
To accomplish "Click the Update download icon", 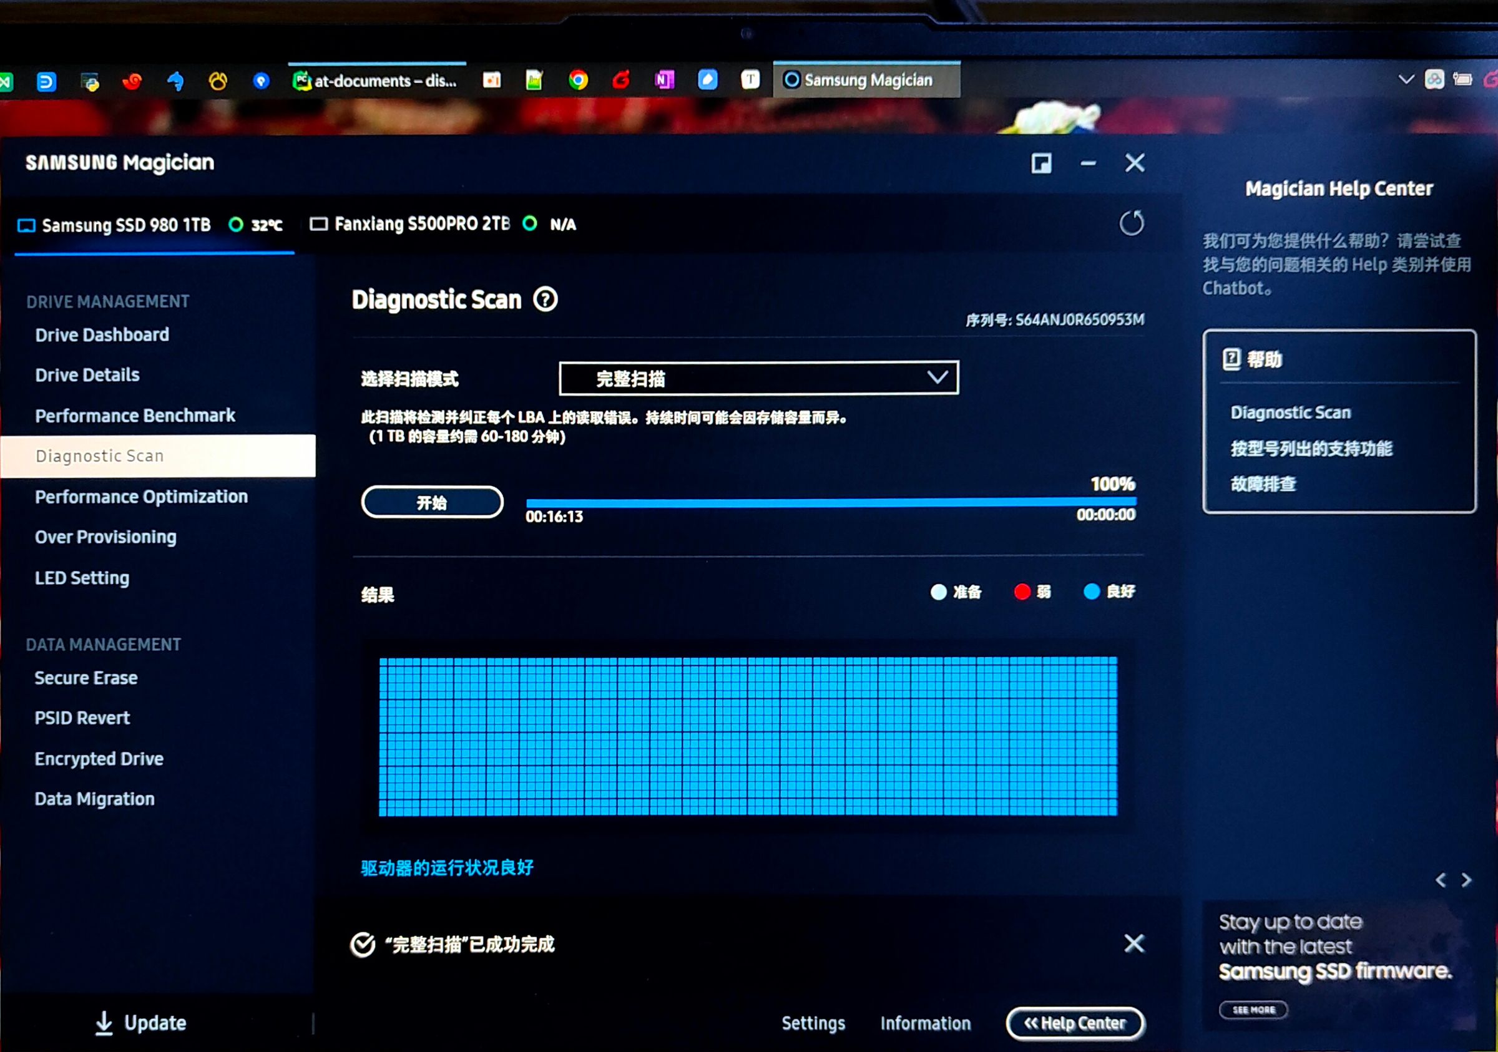I will pyautogui.click(x=104, y=1023).
